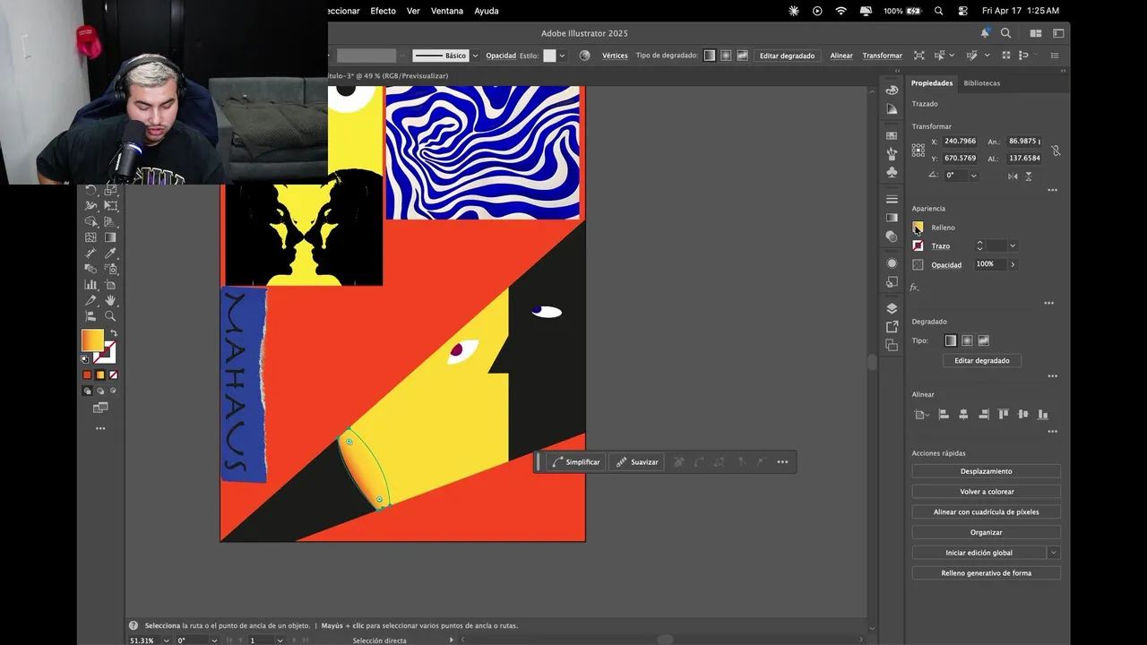Click the swap fill and stroke arrow

[x=114, y=333]
